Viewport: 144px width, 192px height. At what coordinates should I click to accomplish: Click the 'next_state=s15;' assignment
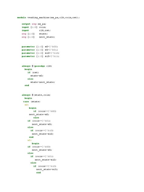47,169
